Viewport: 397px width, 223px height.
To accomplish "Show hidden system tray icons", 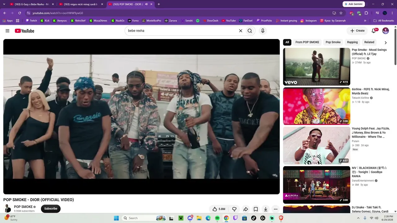I will (x=359, y=218).
